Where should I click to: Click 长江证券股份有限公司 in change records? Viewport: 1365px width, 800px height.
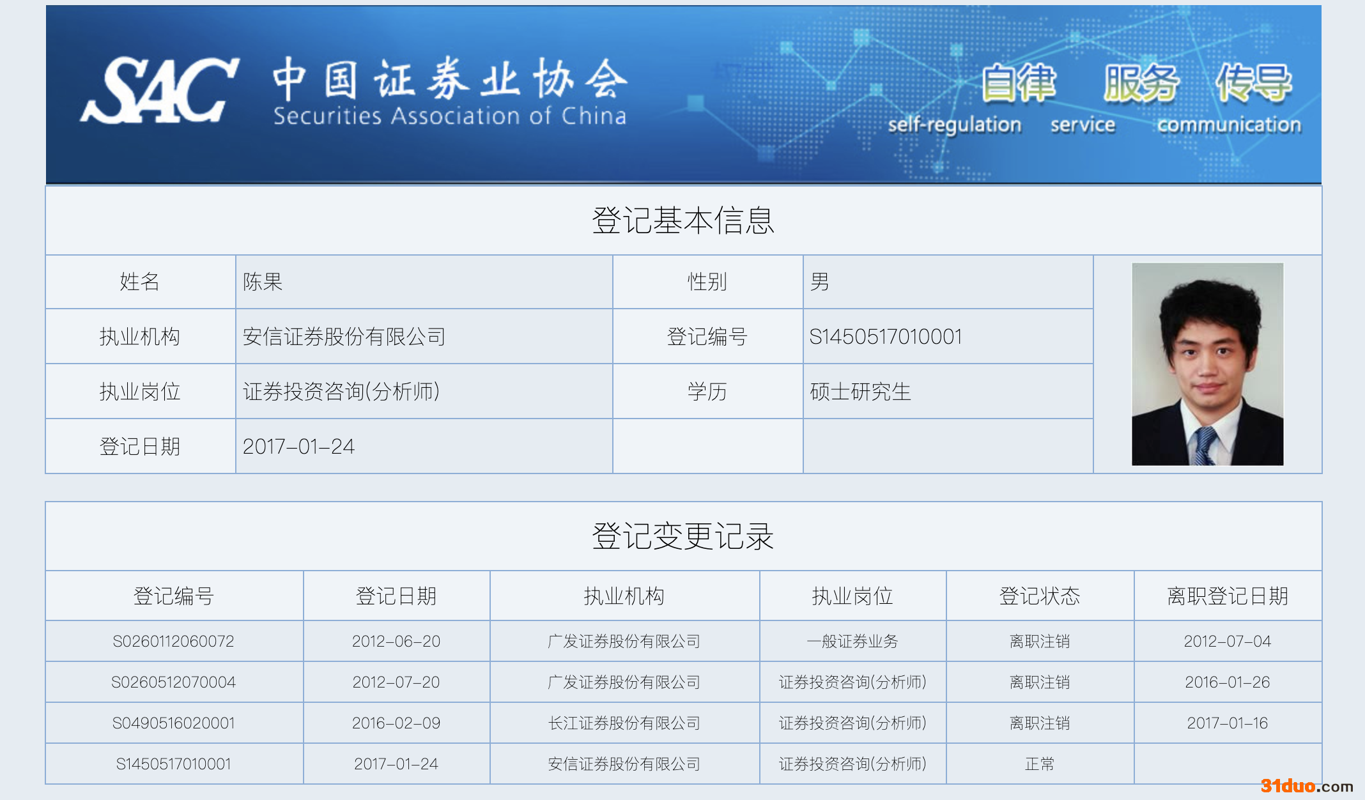624,723
